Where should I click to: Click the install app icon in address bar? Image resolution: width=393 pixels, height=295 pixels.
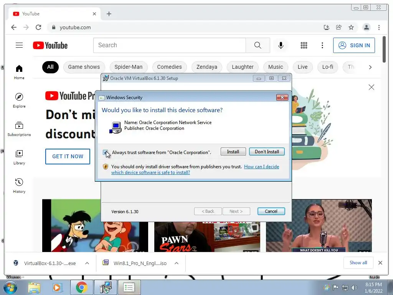point(326,27)
